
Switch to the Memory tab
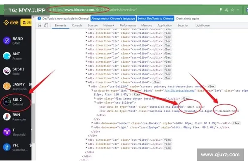pyautogui.click(x=146, y=26)
